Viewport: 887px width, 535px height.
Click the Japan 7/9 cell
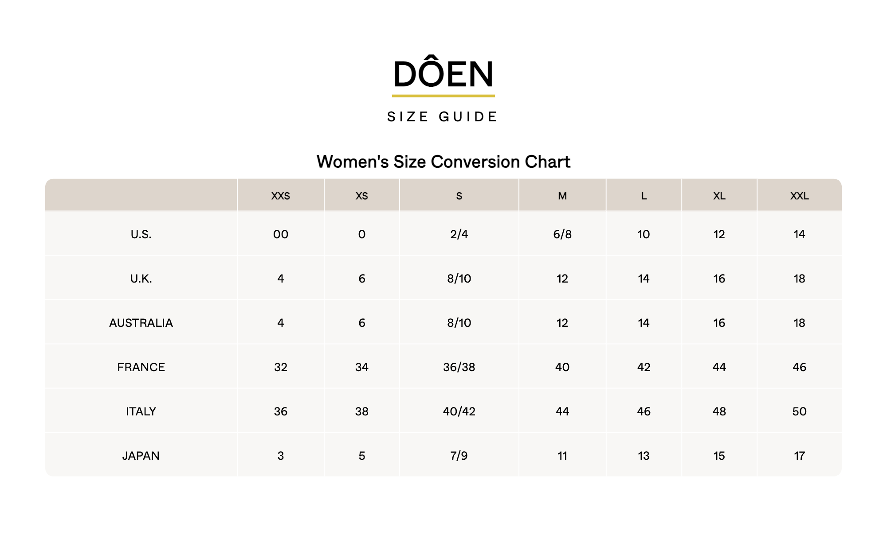[x=459, y=456]
